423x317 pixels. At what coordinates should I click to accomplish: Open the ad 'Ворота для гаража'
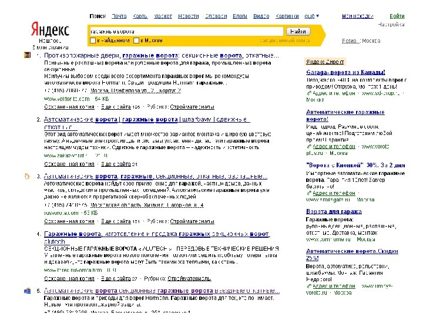(x=334, y=211)
